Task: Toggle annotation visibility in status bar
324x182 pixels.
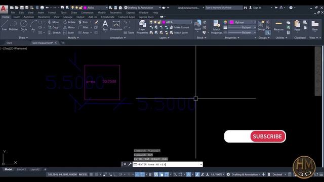Action: (x=197, y=174)
